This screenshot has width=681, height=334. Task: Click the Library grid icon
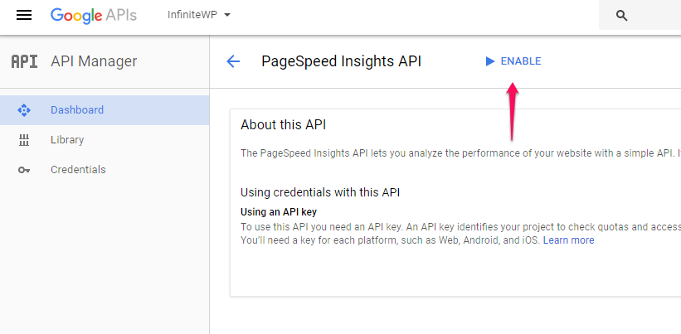[x=24, y=140]
